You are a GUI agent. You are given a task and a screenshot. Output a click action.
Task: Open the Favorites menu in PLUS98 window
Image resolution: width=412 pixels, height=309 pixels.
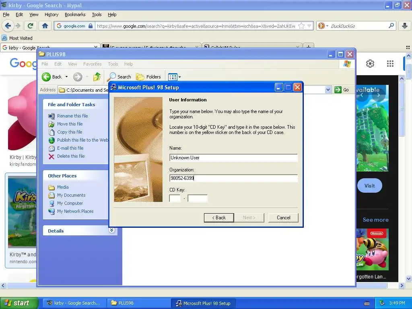pos(92,64)
